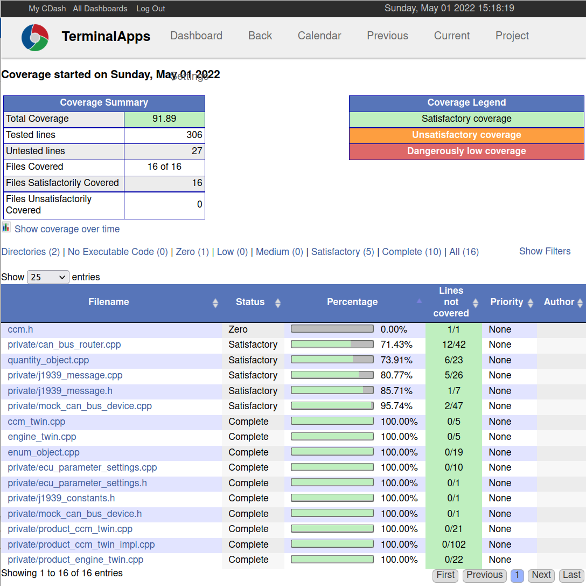Filter by Complete (10) files

[411, 252]
